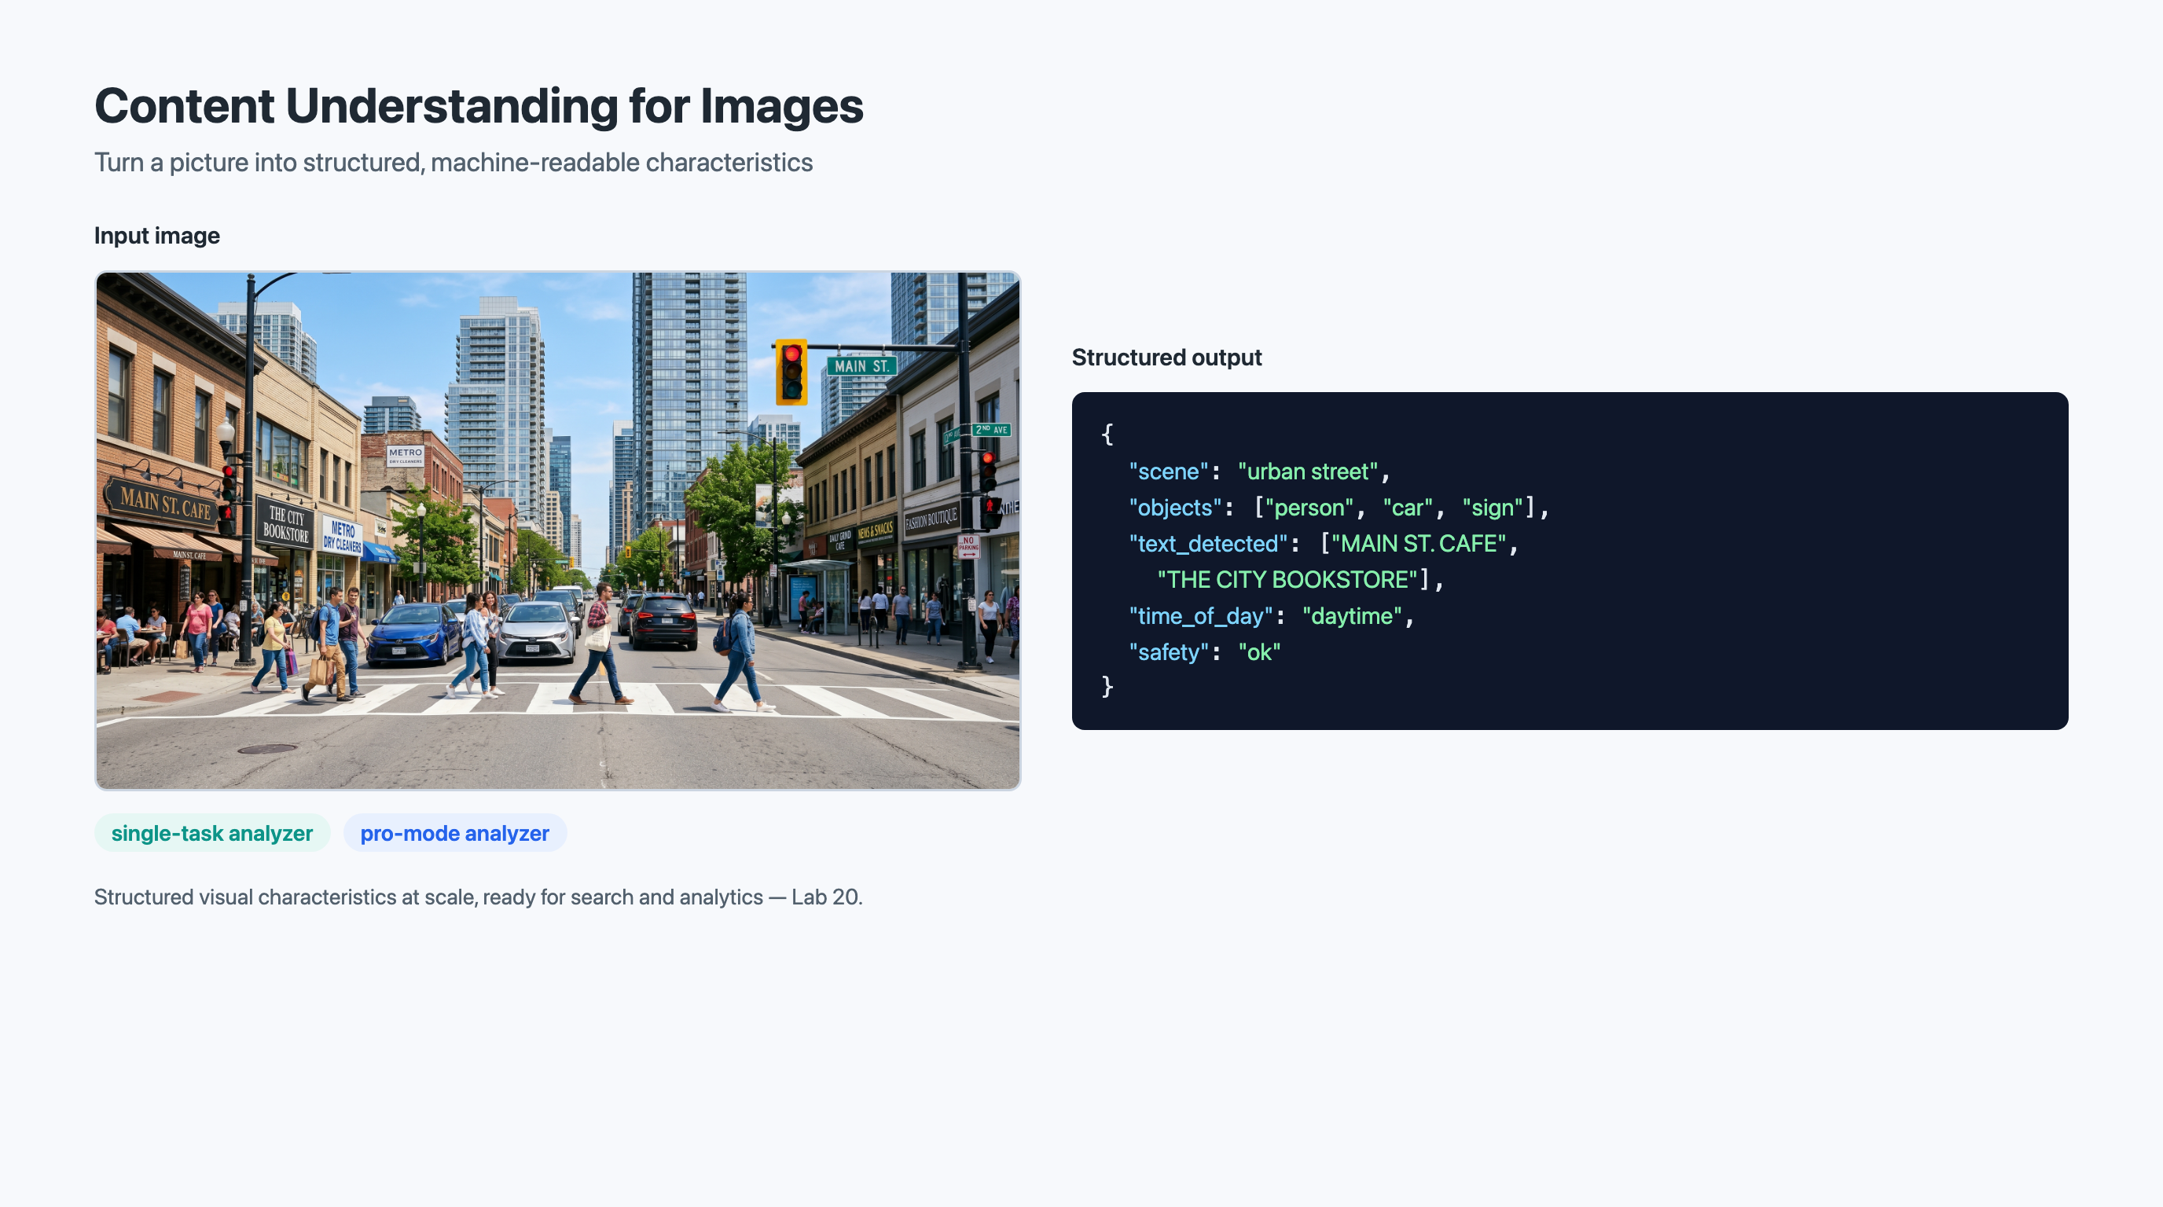This screenshot has width=2163, height=1207.
Task: Click the "THE CITY BOOKSTORE" JSON value
Action: click(x=1287, y=580)
